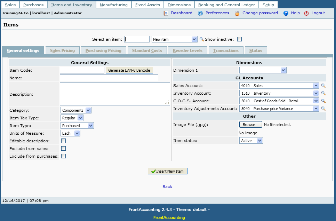Viewport: 336px width, 221px height.
Task: Enable the Editable description checkbox
Action: click(x=63, y=141)
